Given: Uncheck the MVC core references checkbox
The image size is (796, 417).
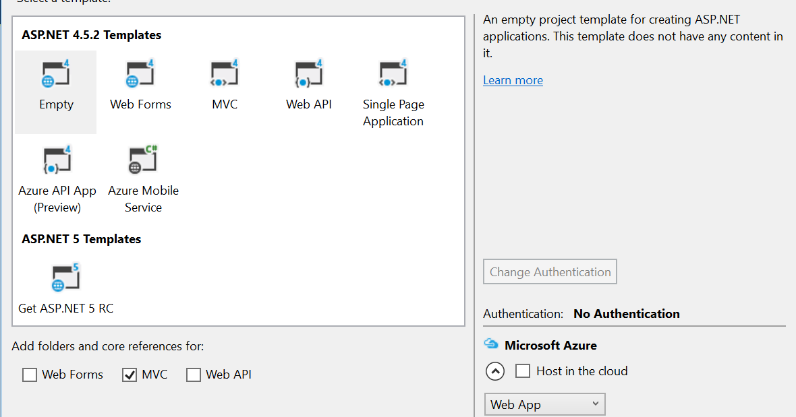Looking at the screenshot, I should pos(130,375).
